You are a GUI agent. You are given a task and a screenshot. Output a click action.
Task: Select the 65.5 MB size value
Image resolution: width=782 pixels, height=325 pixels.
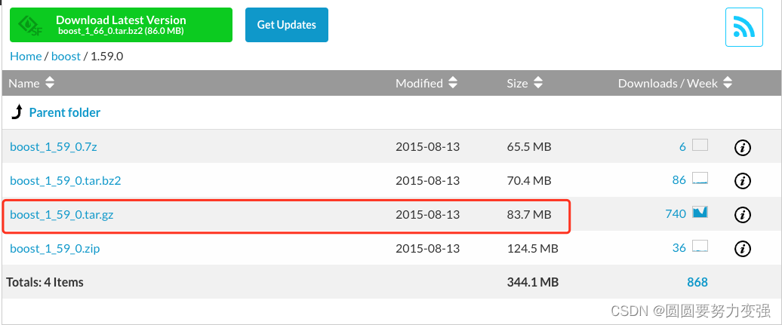(x=529, y=147)
